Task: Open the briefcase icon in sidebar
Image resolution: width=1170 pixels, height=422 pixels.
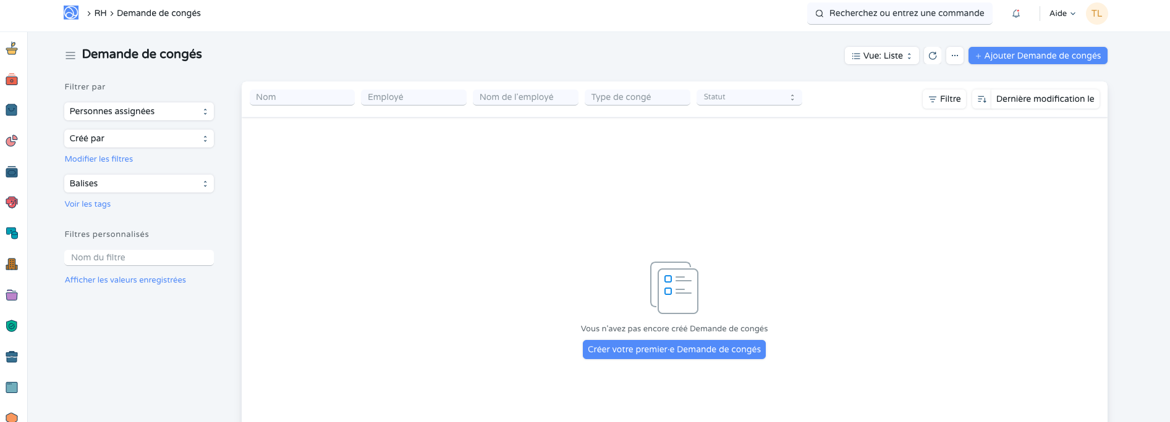Action: (12, 357)
